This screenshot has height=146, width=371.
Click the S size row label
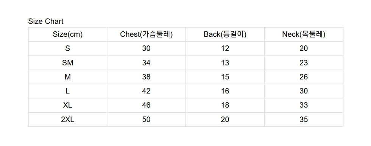[x=67, y=48]
